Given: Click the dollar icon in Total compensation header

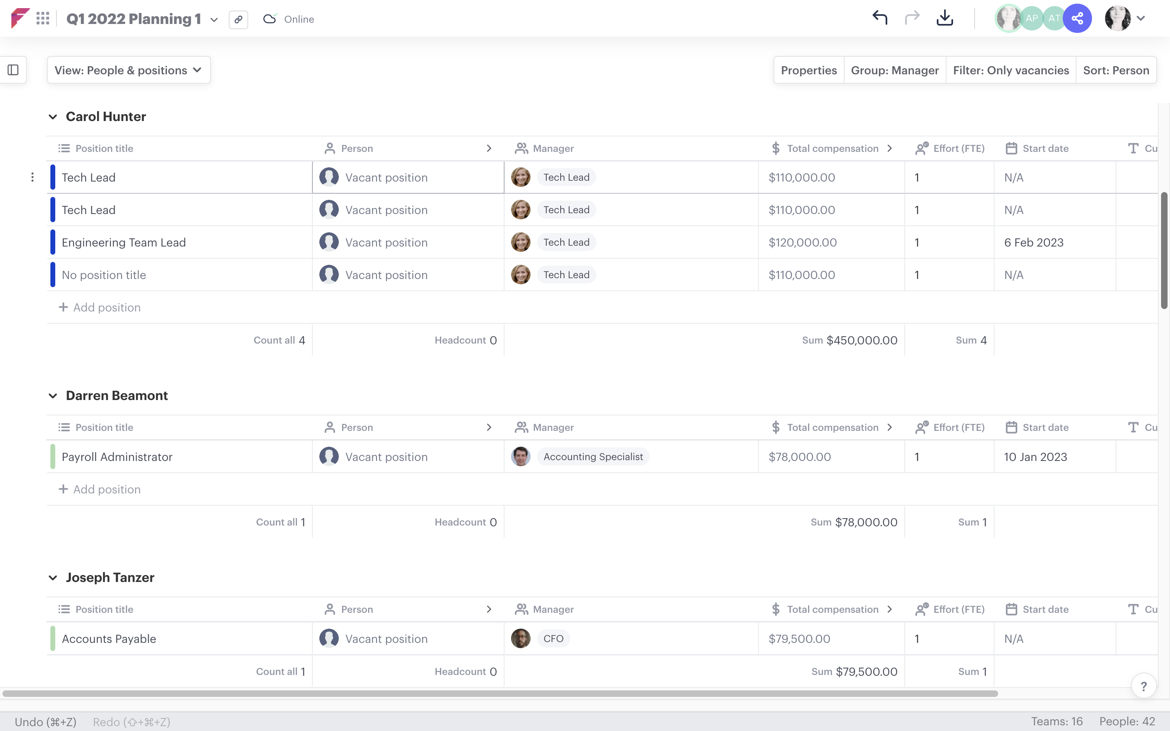Looking at the screenshot, I should pos(776,148).
